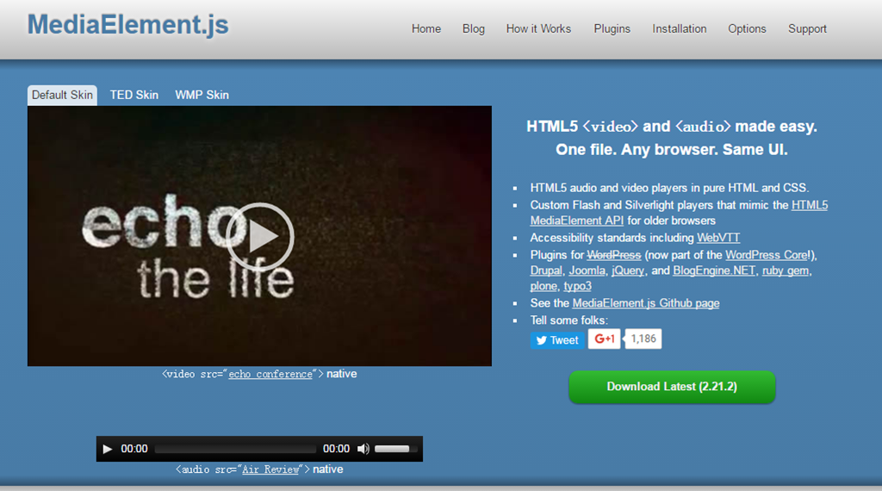882x491 pixels.
Task: Open the Drupal plugin link
Action: click(545, 271)
